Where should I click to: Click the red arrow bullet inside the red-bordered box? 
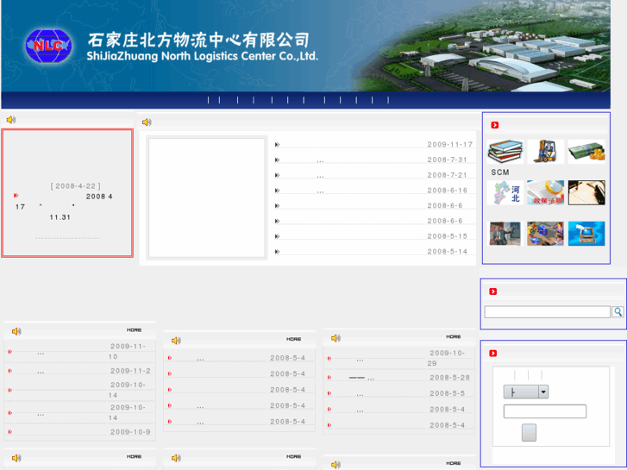tap(16, 195)
